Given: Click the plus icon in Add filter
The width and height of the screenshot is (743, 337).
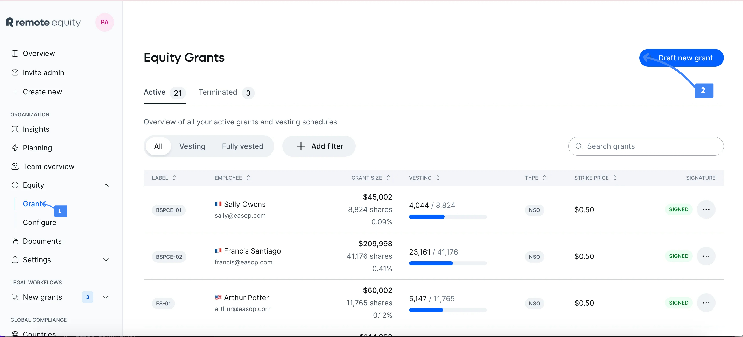Looking at the screenshot, I should click(x=301, y=146).
